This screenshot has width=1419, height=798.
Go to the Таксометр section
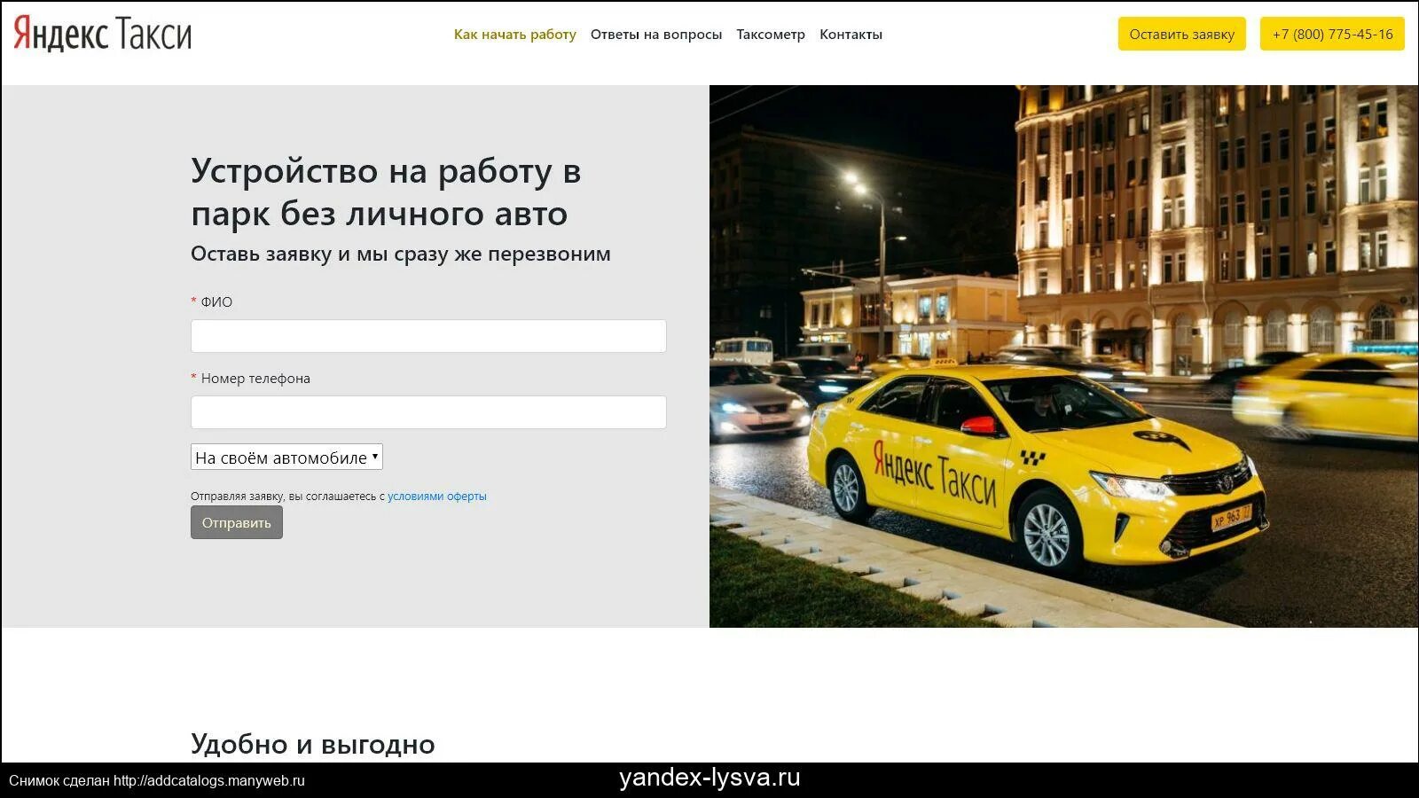(x=771, y=35)
